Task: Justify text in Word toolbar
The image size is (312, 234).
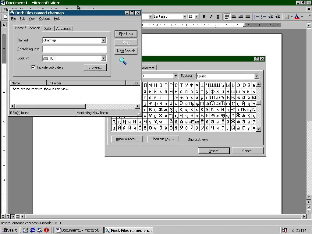Action: (248, 17)
